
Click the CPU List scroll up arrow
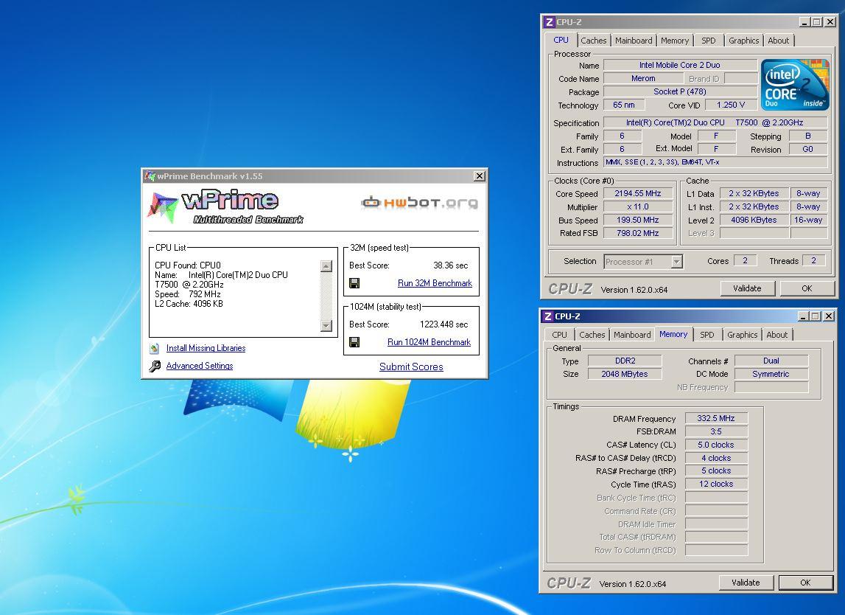click(x=326, y=266)
